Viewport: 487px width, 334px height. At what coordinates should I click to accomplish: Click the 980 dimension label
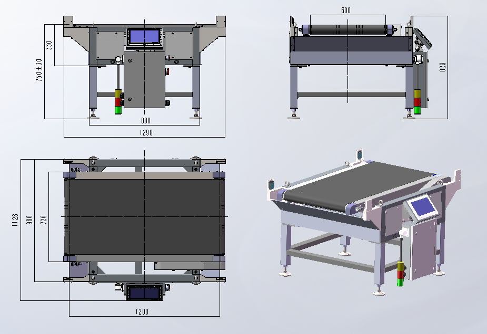pos(29,220)
